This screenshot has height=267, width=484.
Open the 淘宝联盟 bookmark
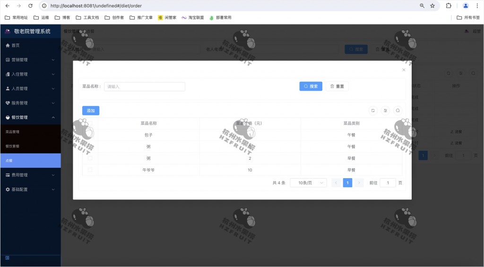point(193,17)
